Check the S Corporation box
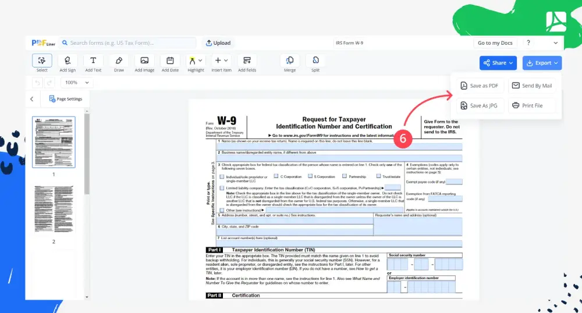Screen dimensions: 582x313 (310, 176)
